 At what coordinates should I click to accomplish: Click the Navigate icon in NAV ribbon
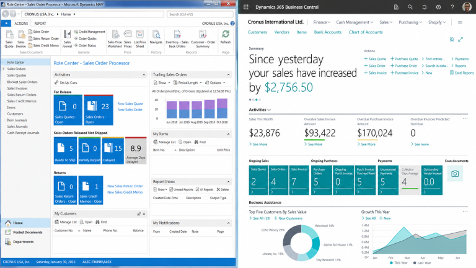click(156, 37)
